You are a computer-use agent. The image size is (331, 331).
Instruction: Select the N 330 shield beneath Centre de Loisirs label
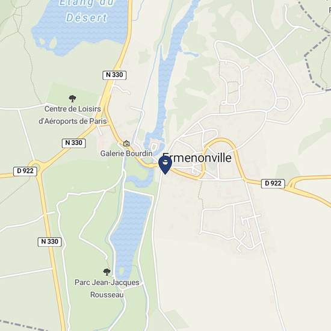(73, 143)
